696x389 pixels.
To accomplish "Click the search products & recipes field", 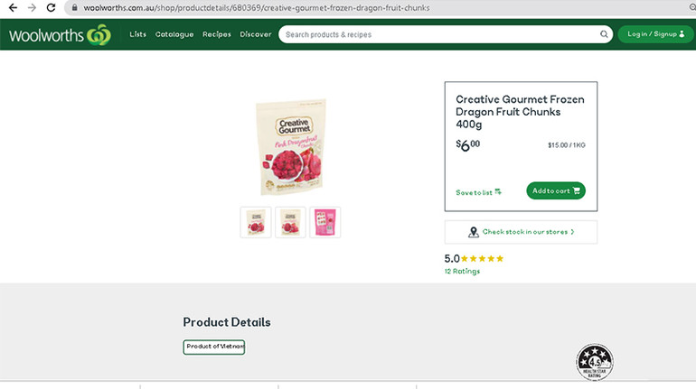I will click(x=438, y=35).
